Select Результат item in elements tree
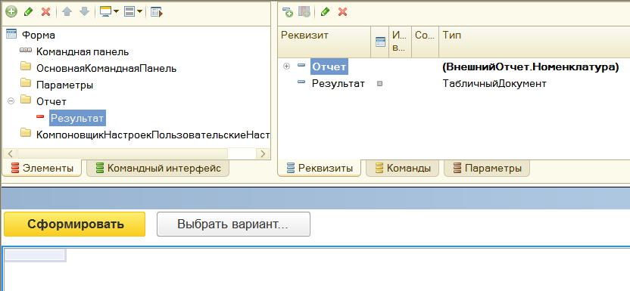Viewport: 630px width, 291px height. [x=77, y=118]
